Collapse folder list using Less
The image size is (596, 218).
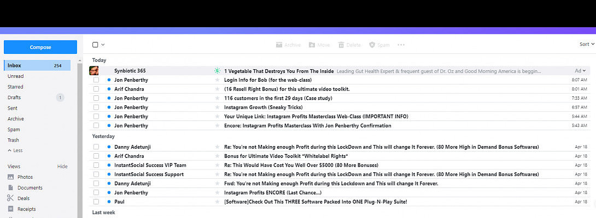15,150
